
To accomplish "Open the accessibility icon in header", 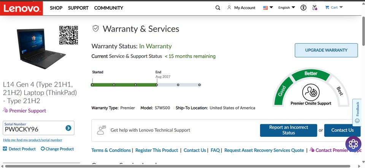I will point(303,8).
